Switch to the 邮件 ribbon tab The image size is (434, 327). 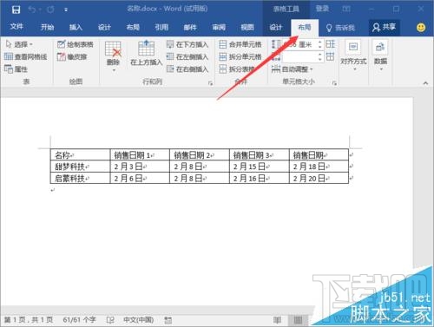click(x=190, y=27)
